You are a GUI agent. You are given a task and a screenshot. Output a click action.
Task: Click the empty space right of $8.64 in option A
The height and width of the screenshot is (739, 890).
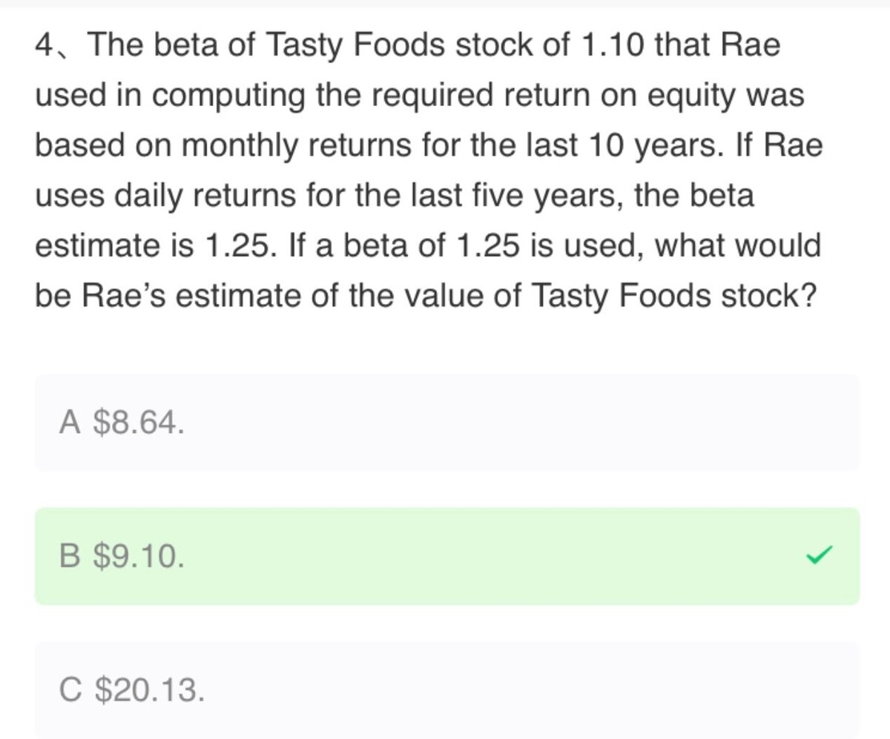[x=519, y=422]
